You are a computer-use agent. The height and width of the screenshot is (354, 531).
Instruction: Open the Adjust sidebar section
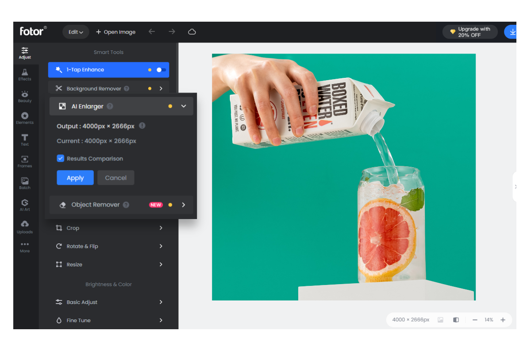coord(25,53)
